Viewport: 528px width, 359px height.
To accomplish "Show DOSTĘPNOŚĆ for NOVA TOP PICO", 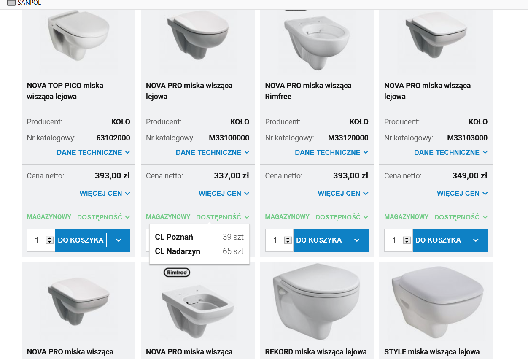I will [104, 217].
